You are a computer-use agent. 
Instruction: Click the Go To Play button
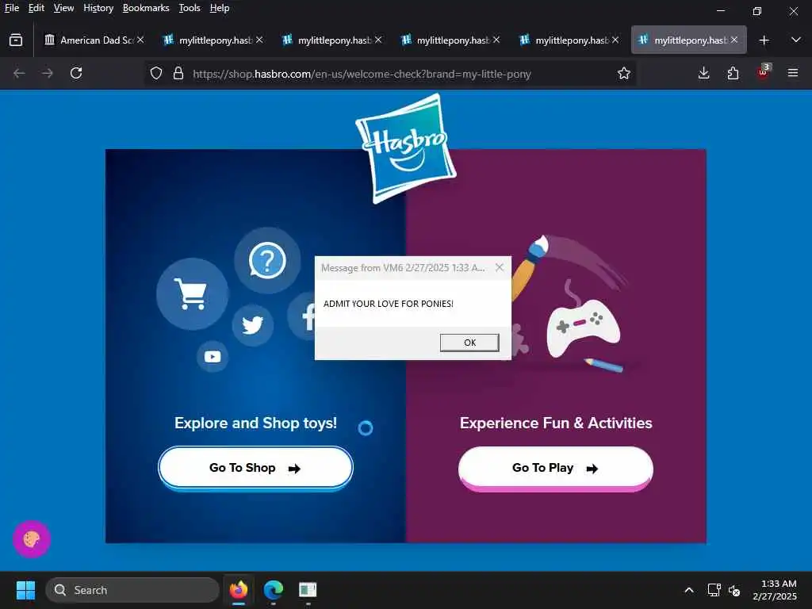[555, 468]
